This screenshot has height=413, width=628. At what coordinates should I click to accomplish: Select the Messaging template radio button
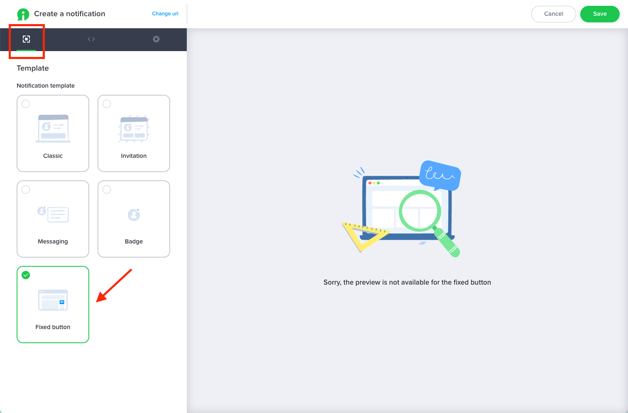click(26, 189)
